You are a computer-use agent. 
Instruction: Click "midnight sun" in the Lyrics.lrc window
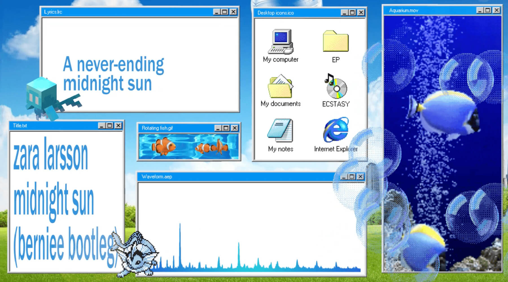pyautogui.click(x=108, y=83)
